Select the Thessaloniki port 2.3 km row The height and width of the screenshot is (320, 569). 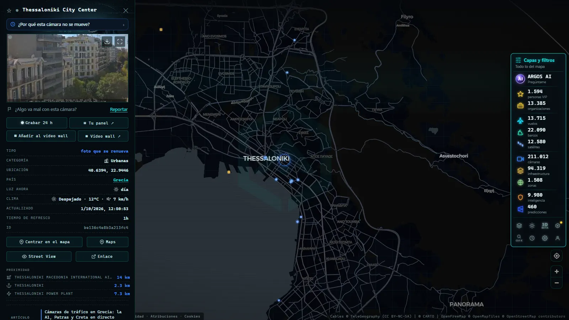click(68, 286)
